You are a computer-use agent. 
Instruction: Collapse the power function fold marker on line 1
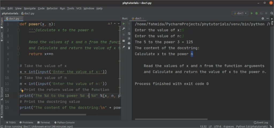(x=18, y=24)
